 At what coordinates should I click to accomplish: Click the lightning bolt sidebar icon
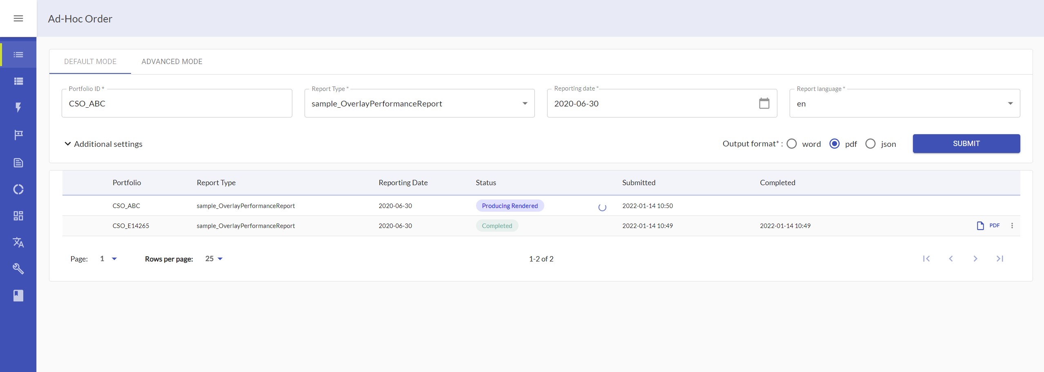coord(18,107)
